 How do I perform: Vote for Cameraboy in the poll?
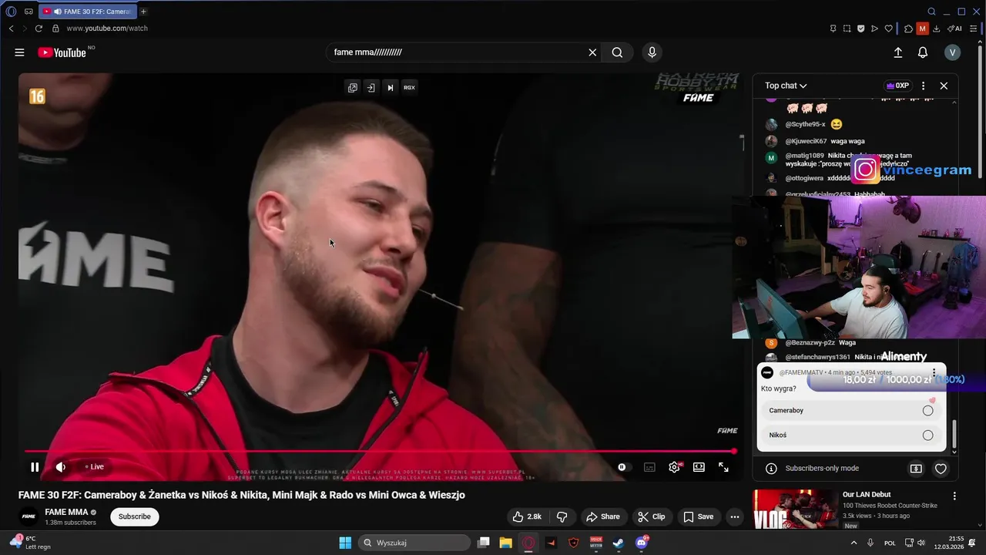pyautogui.click(x=851, y=410)
